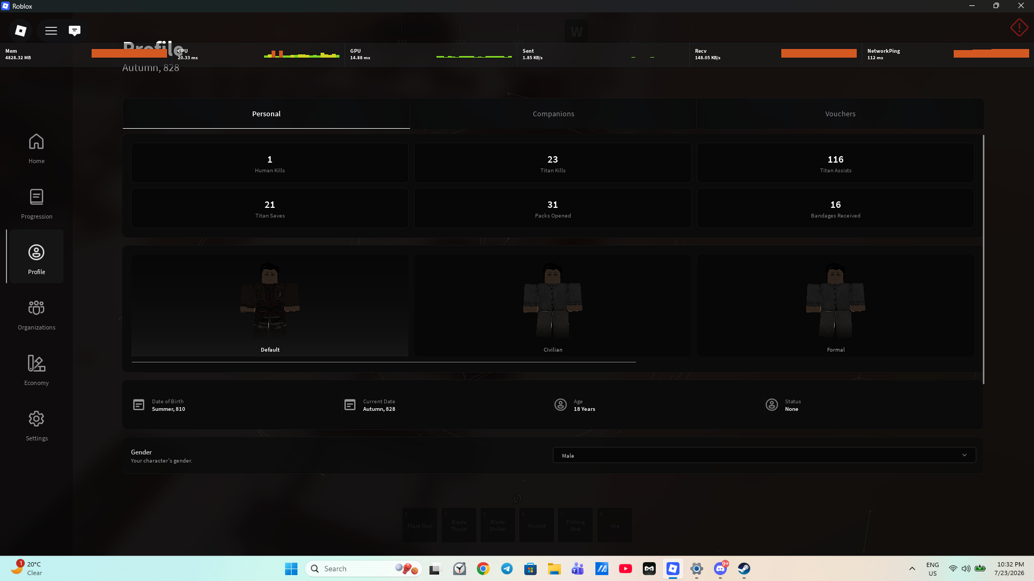Click the Titan Assists stat card

point(836,163)
